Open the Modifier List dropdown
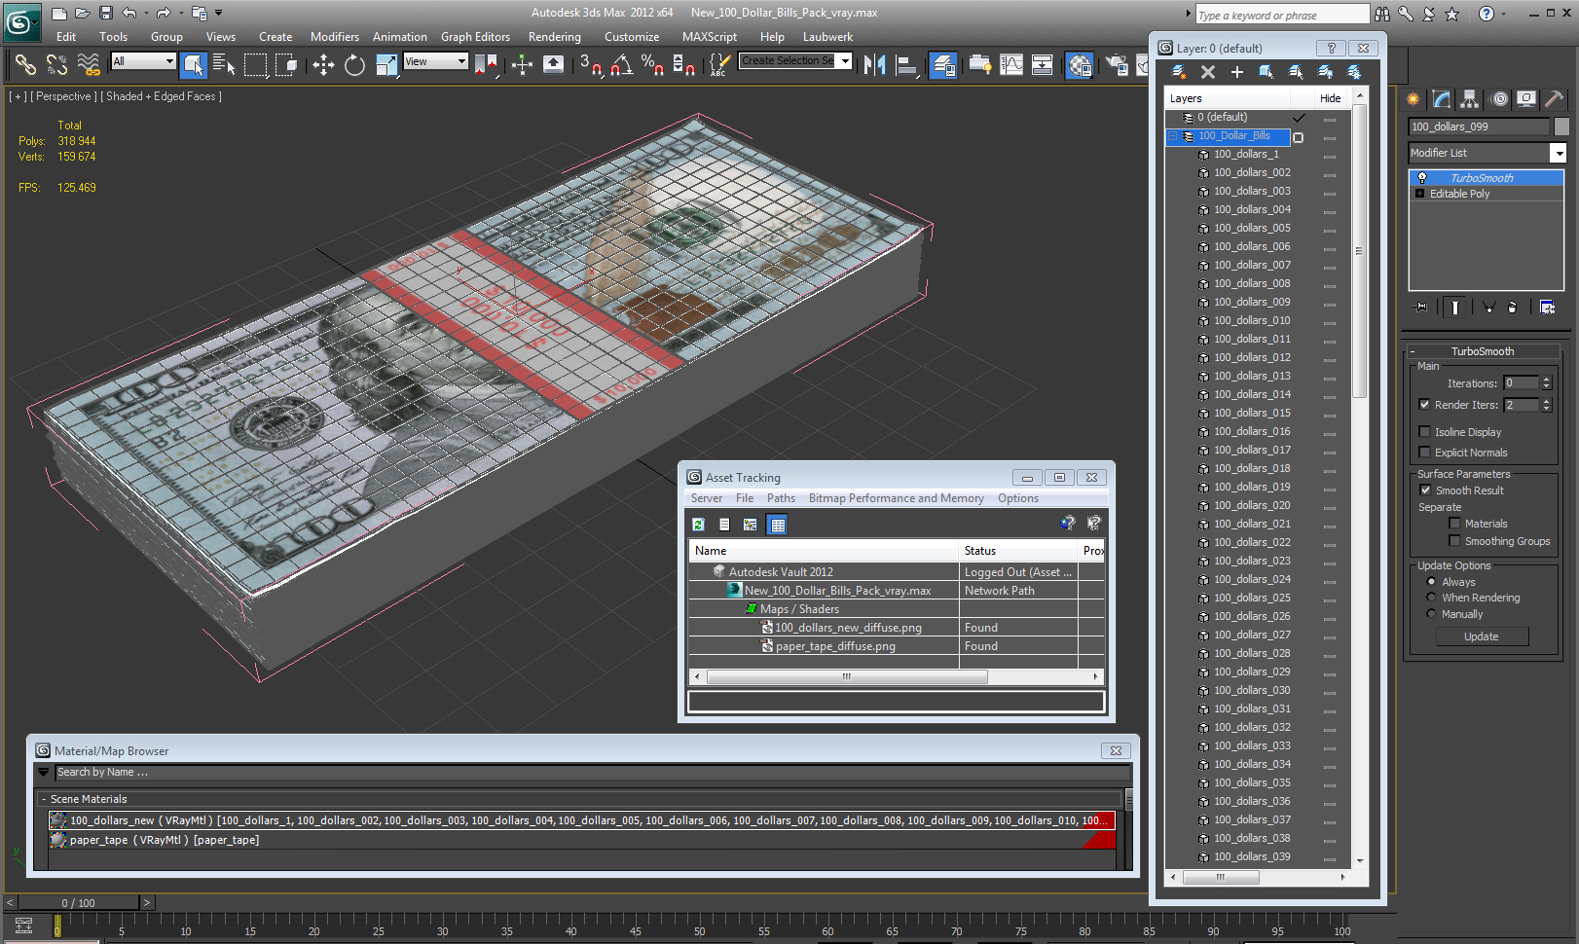The image size is (1579, 944). (1558, 153)
